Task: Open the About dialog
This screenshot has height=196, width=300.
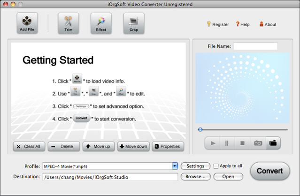Action: (x=268, y=24)
